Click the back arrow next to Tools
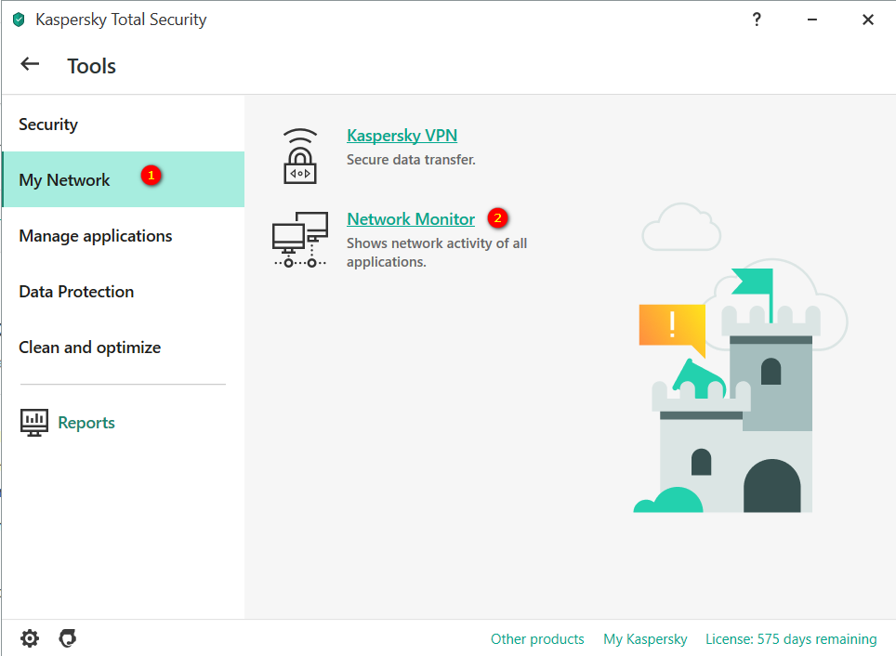The width and height of the screenshot is (896, 656). [30, 64]
